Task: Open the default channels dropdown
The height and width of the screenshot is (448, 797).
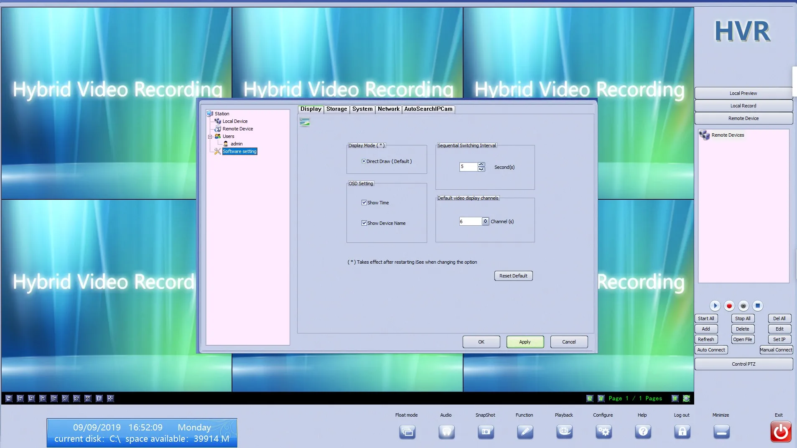Action: [485, 221]
